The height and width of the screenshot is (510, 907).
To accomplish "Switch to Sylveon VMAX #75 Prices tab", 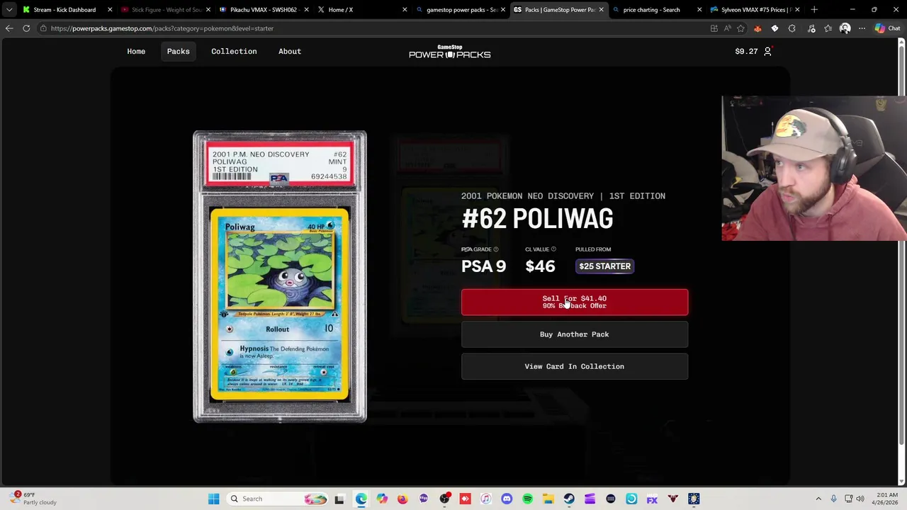I will [755, 9].
